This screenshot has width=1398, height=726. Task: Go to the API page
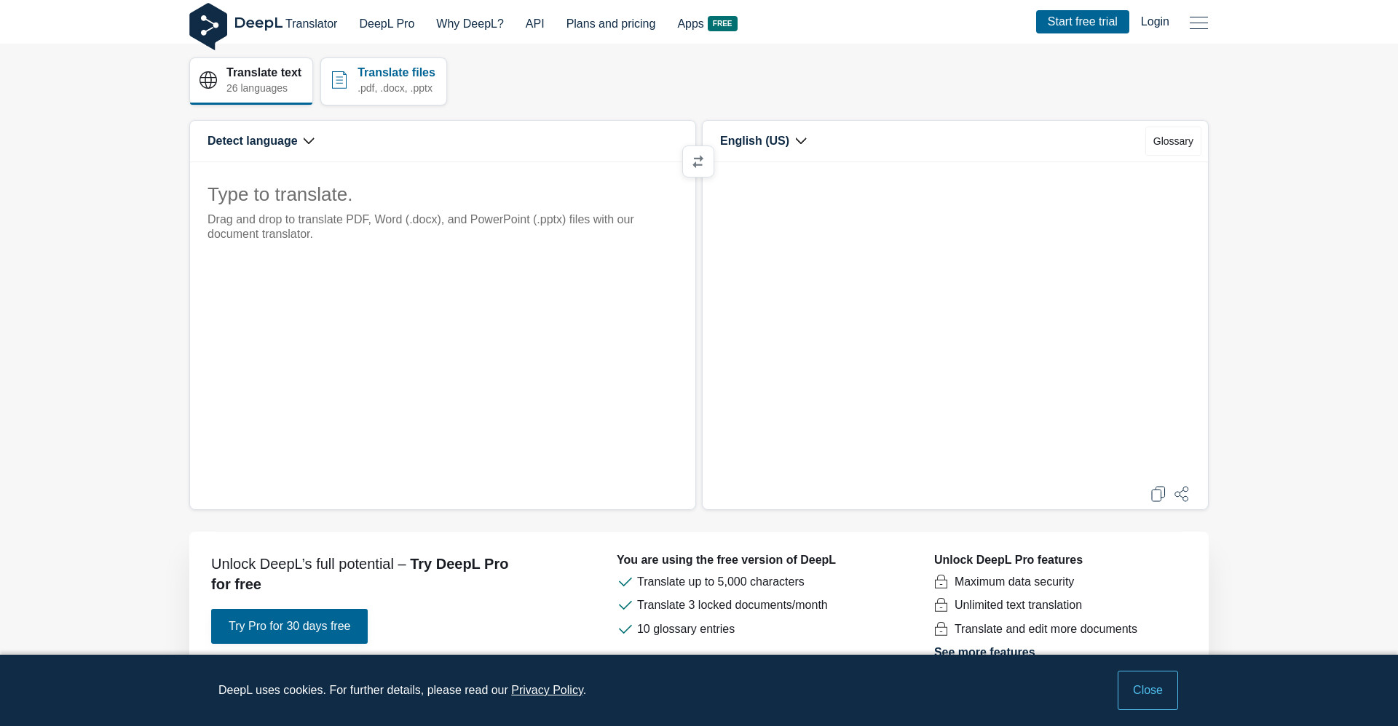(534, 24)
